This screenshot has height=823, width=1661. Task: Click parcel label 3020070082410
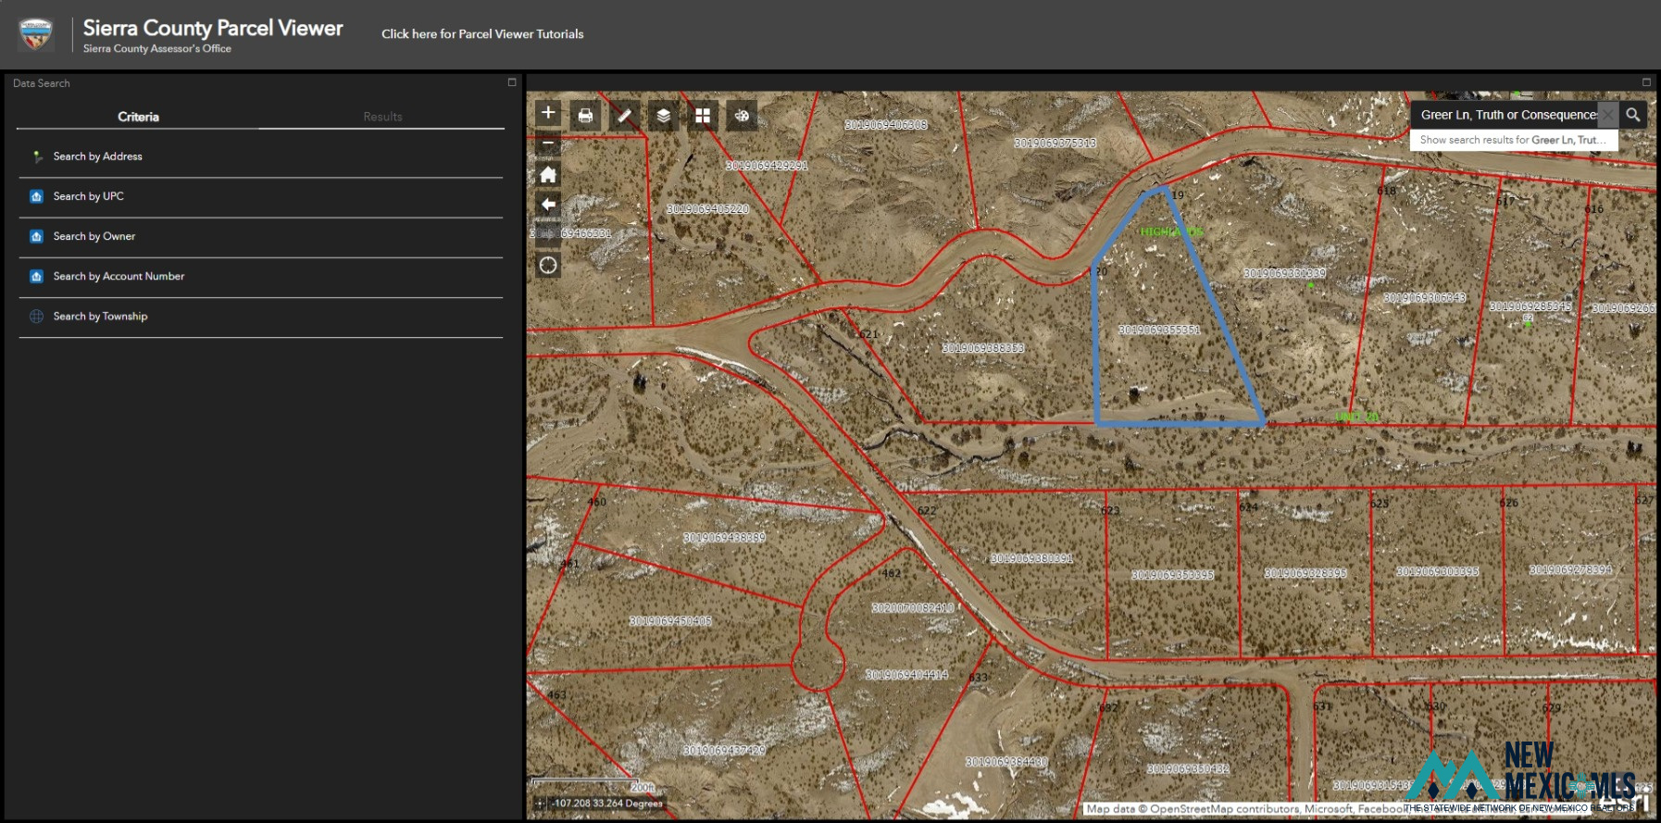[912, 608]
